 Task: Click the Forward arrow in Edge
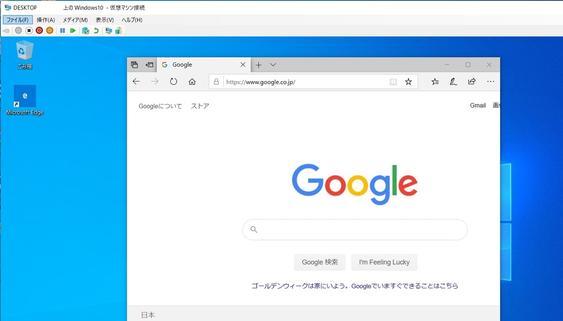pos(155,82)
